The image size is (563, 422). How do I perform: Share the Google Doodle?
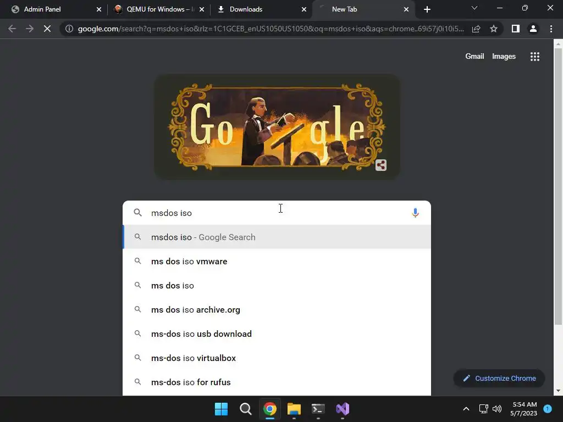(380, 165)
